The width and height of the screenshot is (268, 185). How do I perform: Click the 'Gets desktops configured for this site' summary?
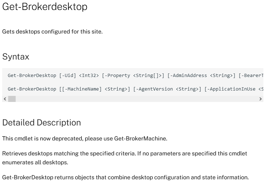[x=52, y=32]
